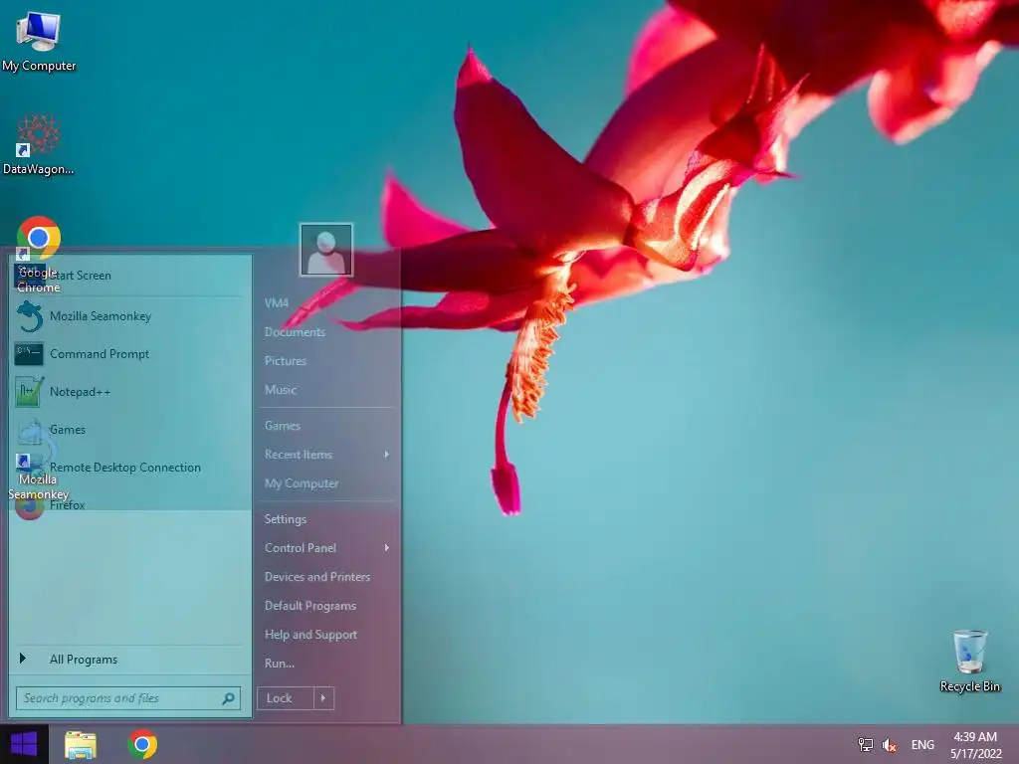This screenshot has width=1019, height=764.
Task: Click the Command Prompt icon in Start menu
Action: (x=29, y=354)
